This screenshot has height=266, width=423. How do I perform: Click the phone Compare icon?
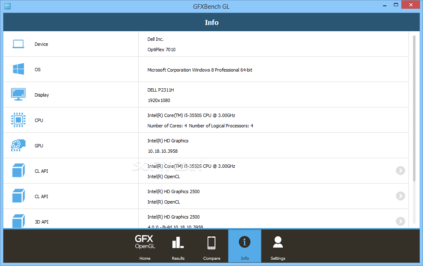pyautogui.click(x=211, y=243)
